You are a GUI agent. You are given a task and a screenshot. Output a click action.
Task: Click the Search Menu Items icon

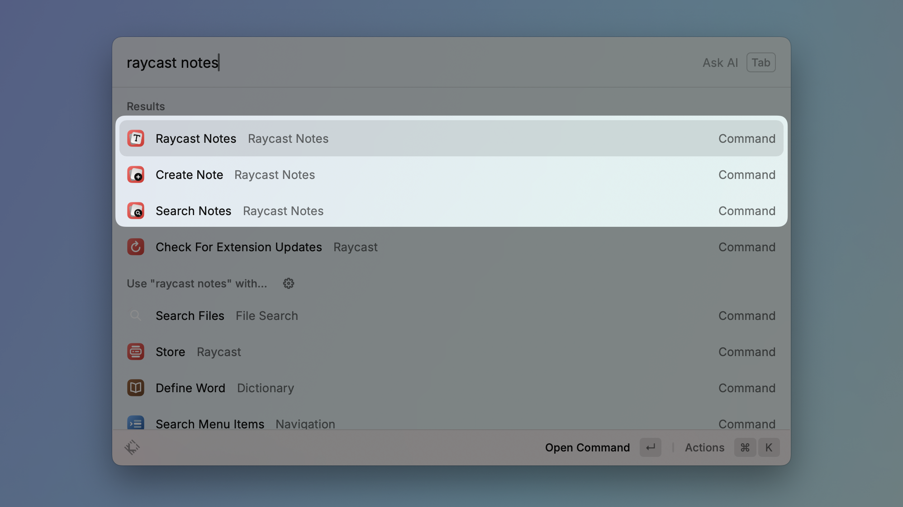tap(136, 422)
